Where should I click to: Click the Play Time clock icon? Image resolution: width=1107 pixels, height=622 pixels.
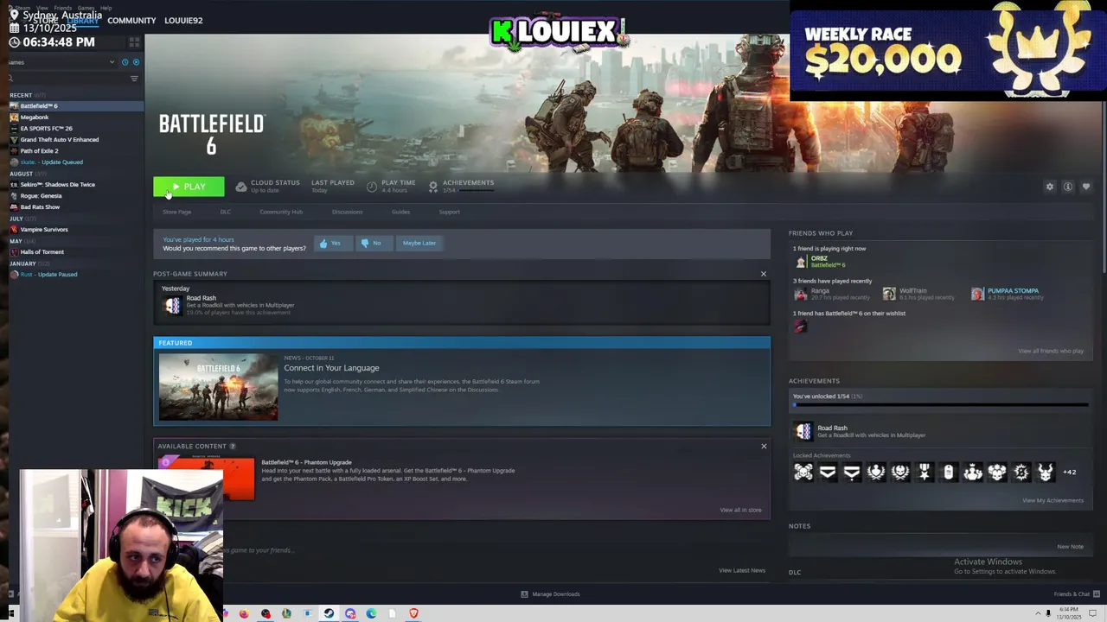(x=372, y=187)
